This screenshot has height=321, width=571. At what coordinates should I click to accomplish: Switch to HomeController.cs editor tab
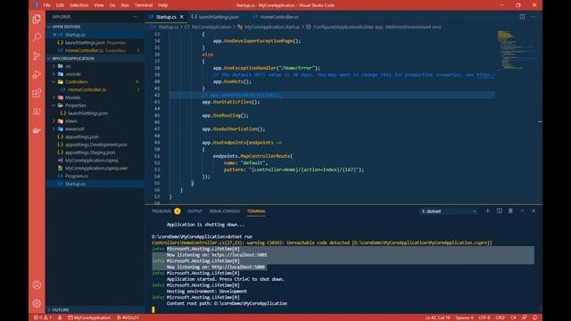tap(279, 17)
